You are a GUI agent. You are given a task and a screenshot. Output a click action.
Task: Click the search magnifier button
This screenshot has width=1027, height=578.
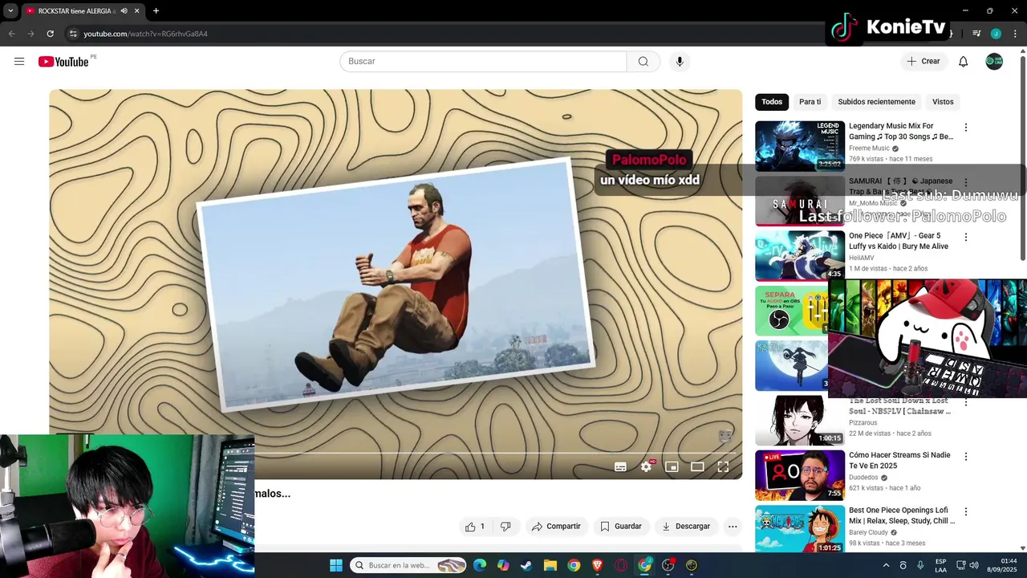pyautogui.click(x=643, y=62)
